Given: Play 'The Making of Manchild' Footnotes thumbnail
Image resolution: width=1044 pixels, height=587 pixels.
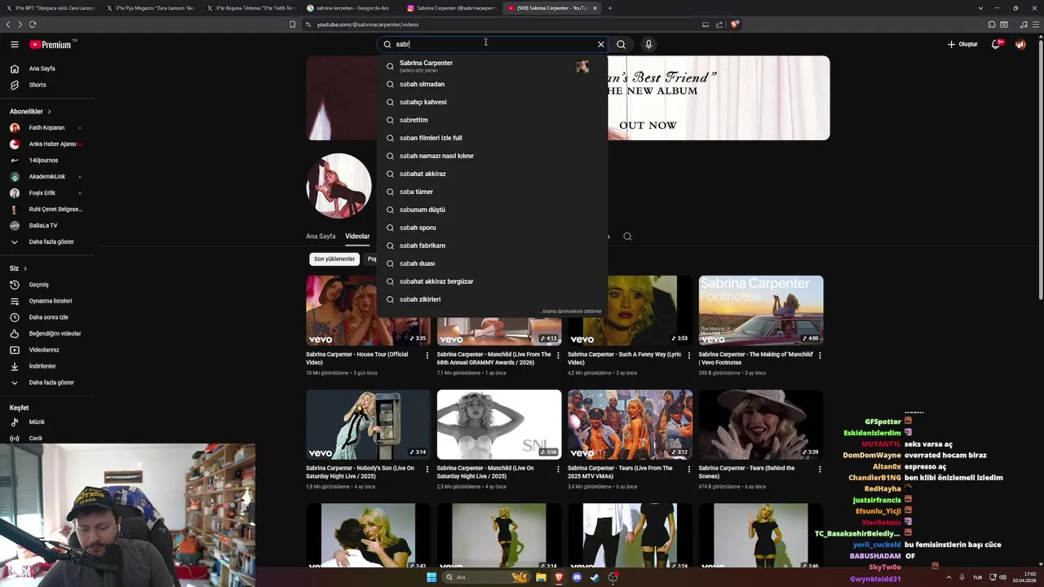Looking at the screenshot, I should pos(761,311).
